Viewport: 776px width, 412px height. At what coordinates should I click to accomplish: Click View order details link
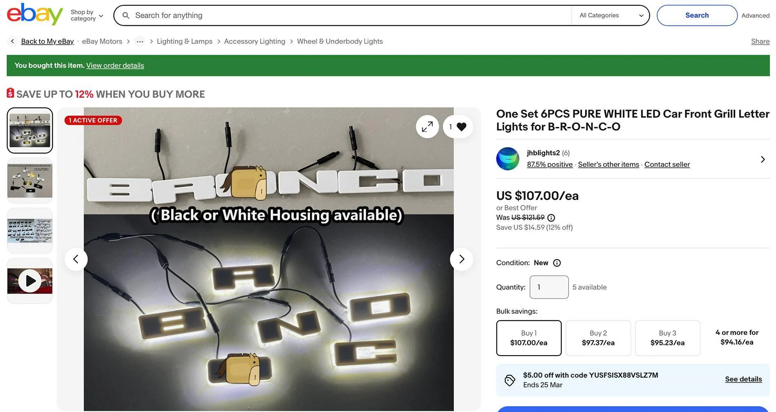point(115,65)
